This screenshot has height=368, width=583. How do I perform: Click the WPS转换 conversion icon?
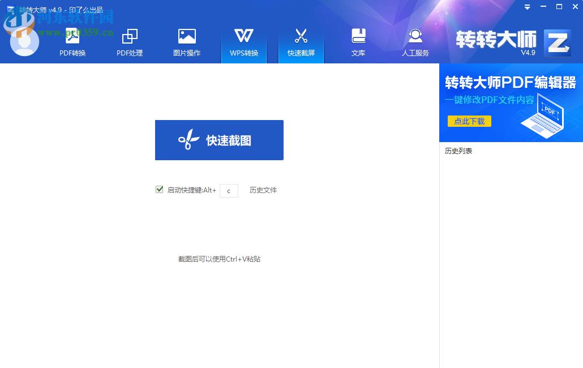243,35
